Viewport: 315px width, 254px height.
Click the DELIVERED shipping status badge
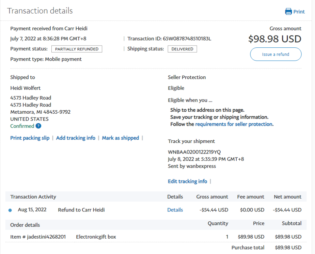tap(182, 49)
